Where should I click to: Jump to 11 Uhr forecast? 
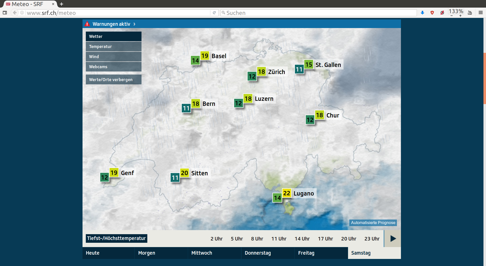pyautogui.click(x=279, y=239)
